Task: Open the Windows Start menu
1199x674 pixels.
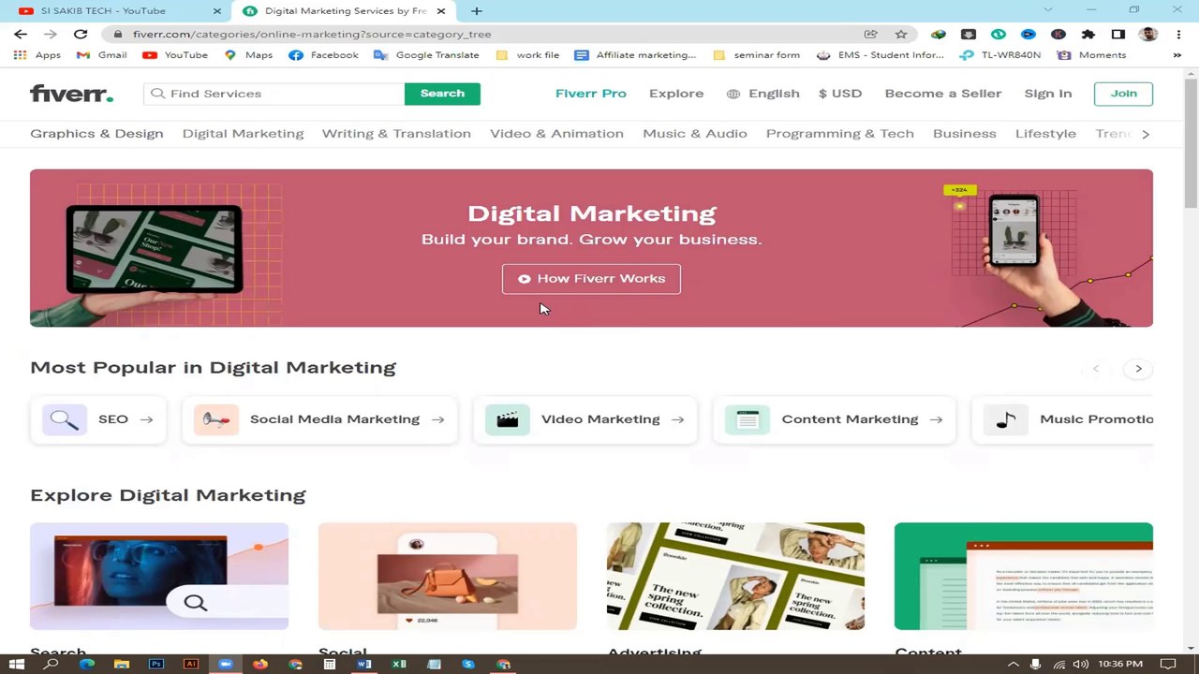Action: click(17, 664)
